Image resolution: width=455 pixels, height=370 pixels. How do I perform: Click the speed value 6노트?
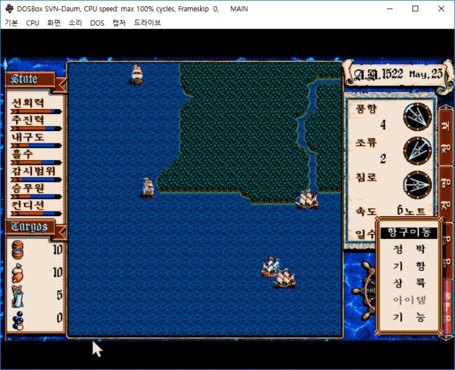[x=411, y=210]
